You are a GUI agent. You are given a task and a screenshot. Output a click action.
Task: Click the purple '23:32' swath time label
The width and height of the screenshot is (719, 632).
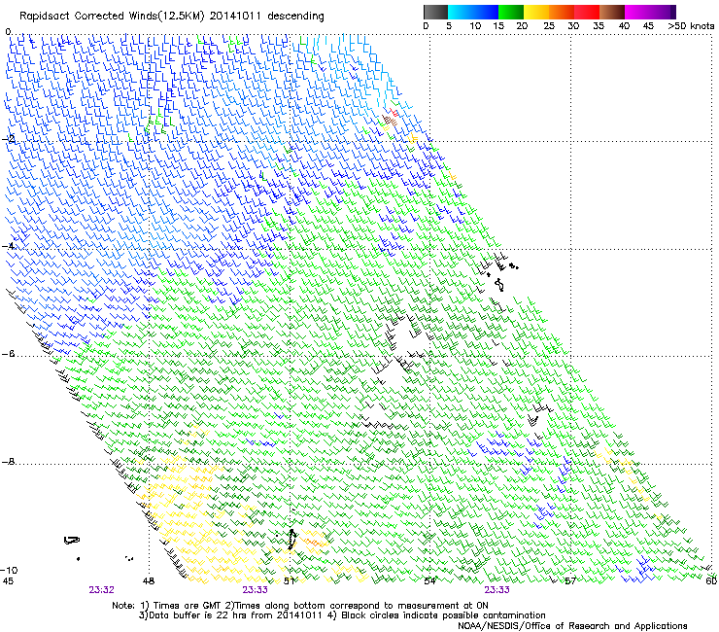tap(101, 590)
